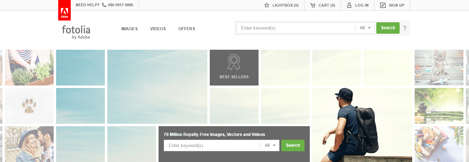
Task: Click the green Search button in the gray banner
Action: [x=293, y=145]
